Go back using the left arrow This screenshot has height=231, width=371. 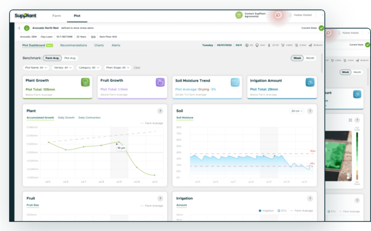pyautogui.click(x=19, y=28)
